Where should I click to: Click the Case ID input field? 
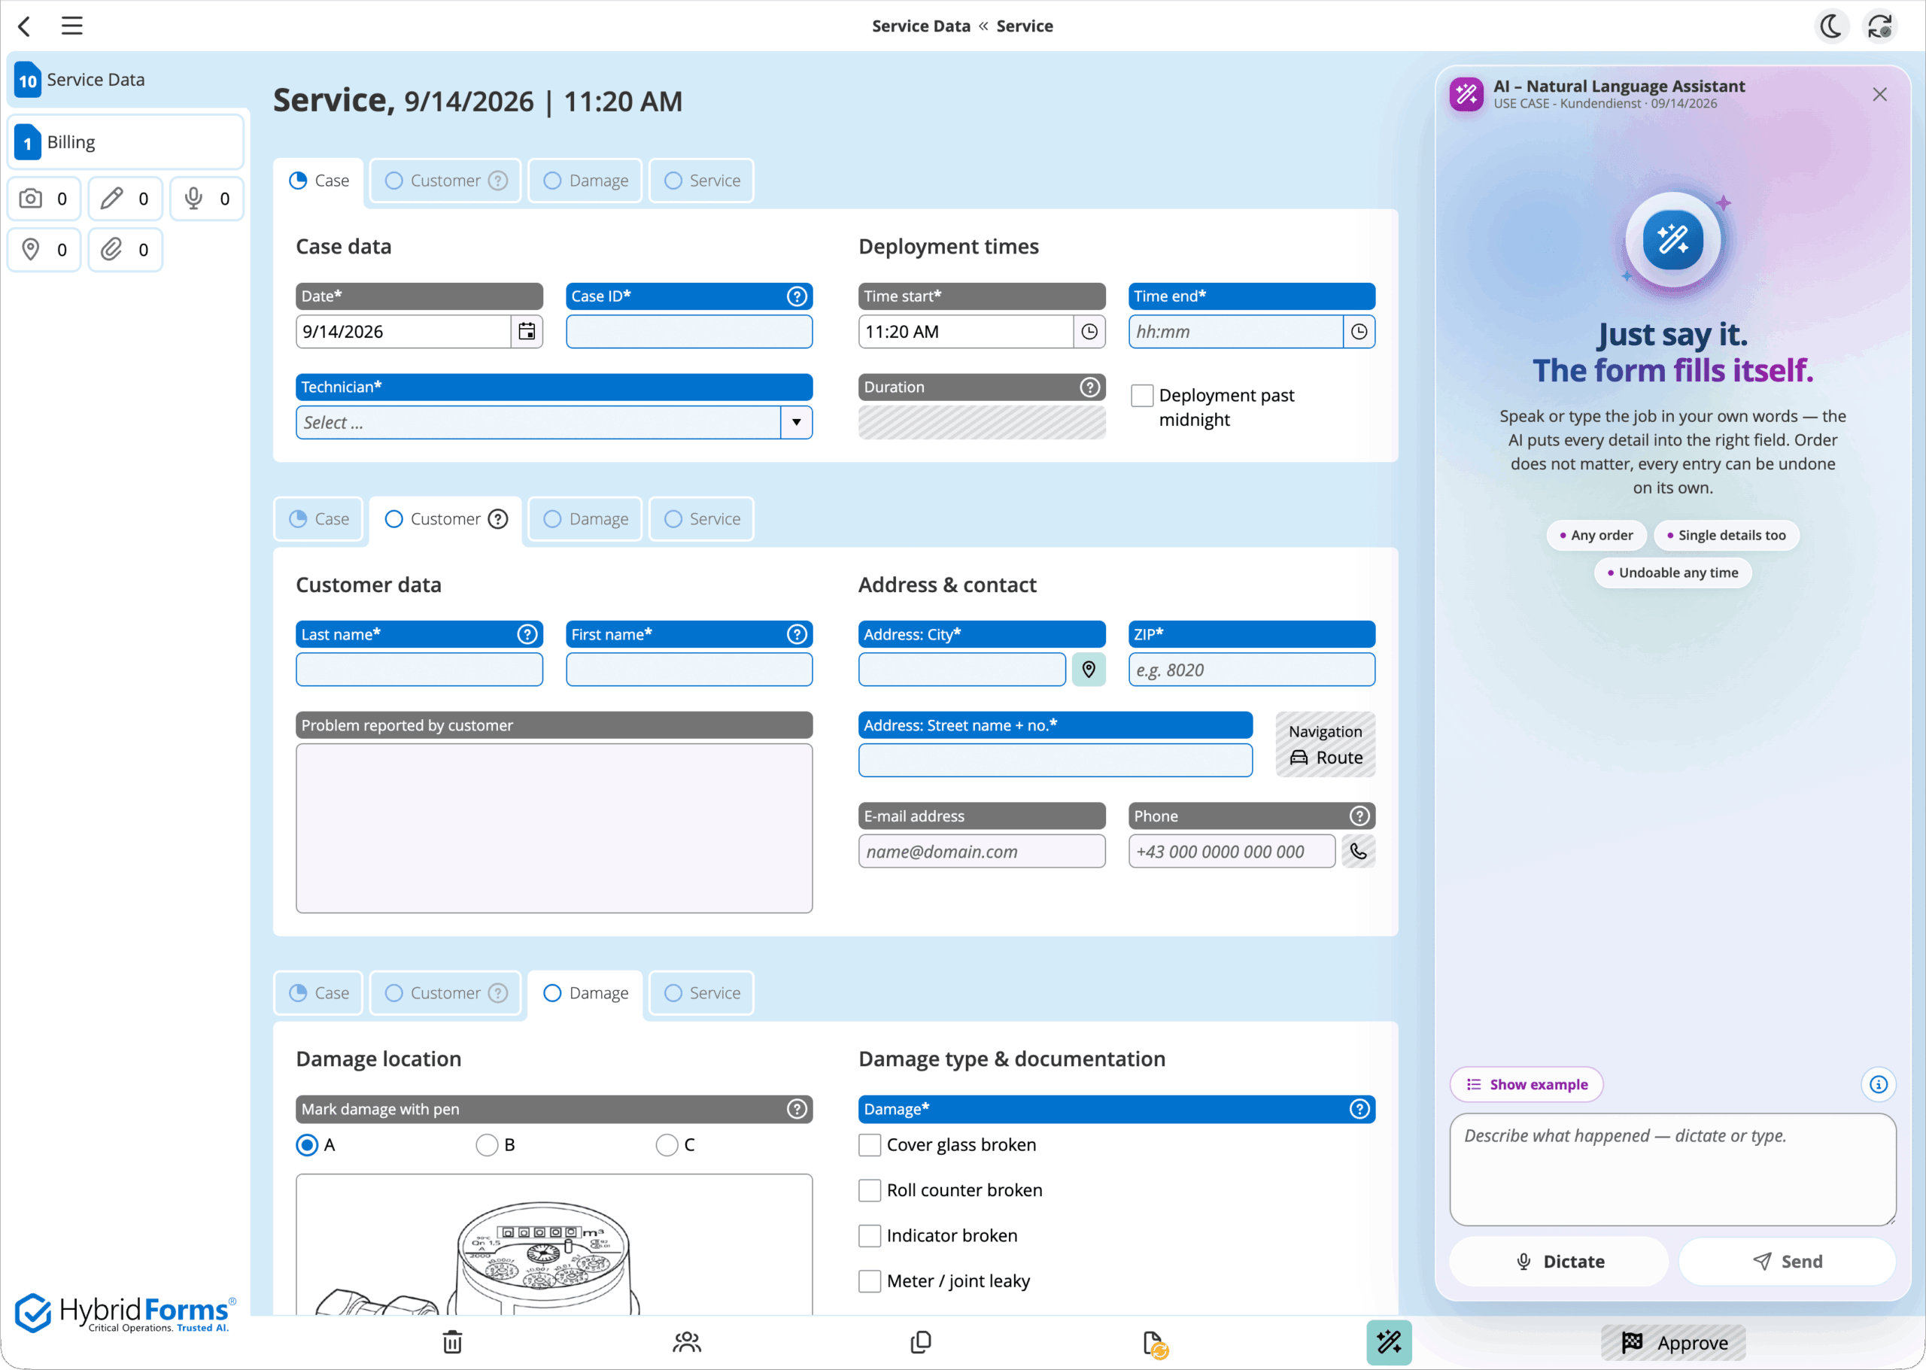point(688,332)
